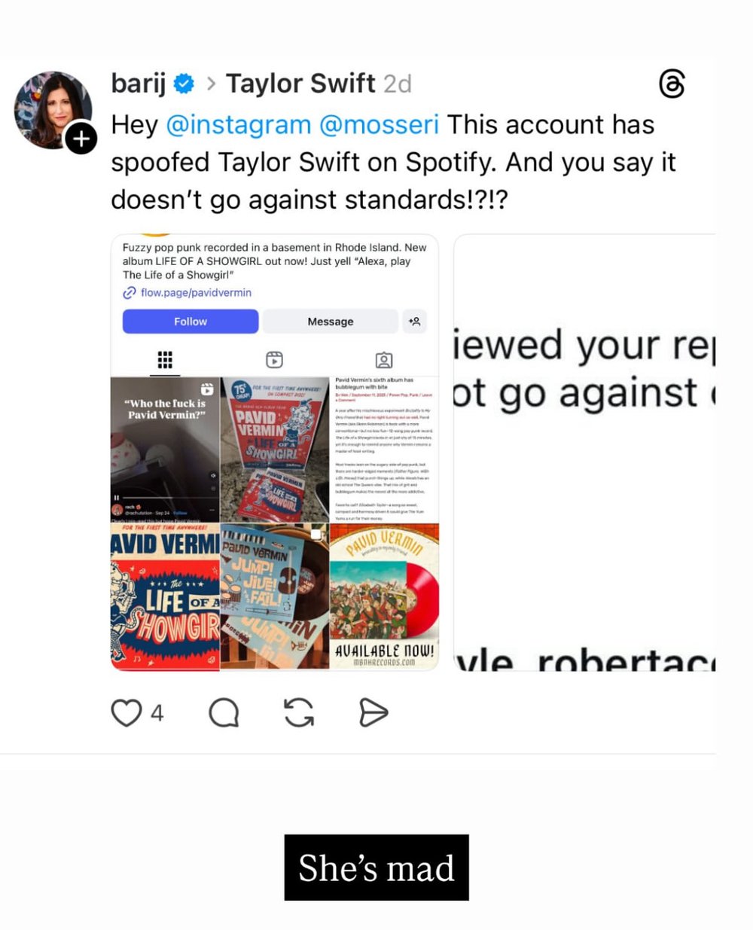This screenshot has width=753, height=930.
Task: Open barij's profile name
Action: point(139,84)
